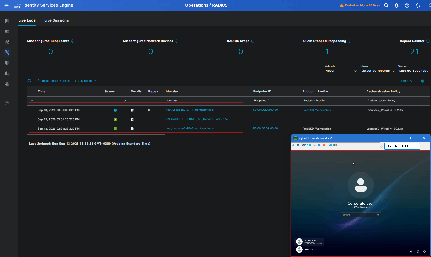Show info for Misconfigured Supplicants
Screen dimensions: 431x257
coord(73,41)
